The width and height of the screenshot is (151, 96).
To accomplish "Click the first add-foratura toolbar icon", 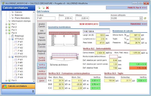I will [39, 8].
